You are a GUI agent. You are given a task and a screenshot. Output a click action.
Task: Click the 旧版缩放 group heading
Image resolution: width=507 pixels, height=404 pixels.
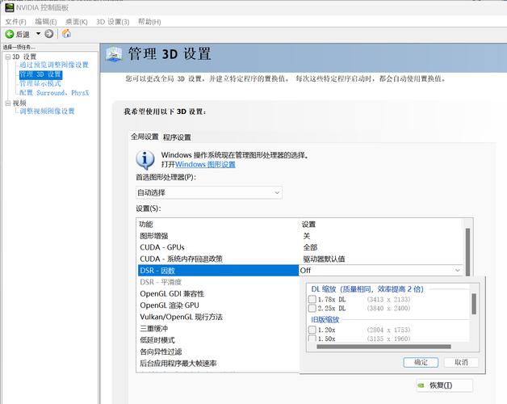pos(325,320)
